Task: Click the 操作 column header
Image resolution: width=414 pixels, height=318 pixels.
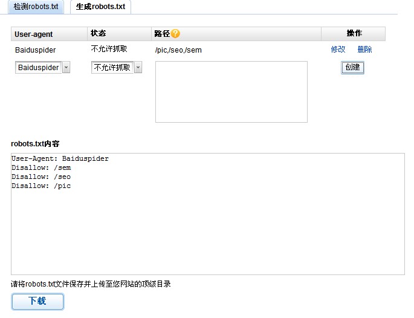Action: pyautogui.click(x=354, y=33)
